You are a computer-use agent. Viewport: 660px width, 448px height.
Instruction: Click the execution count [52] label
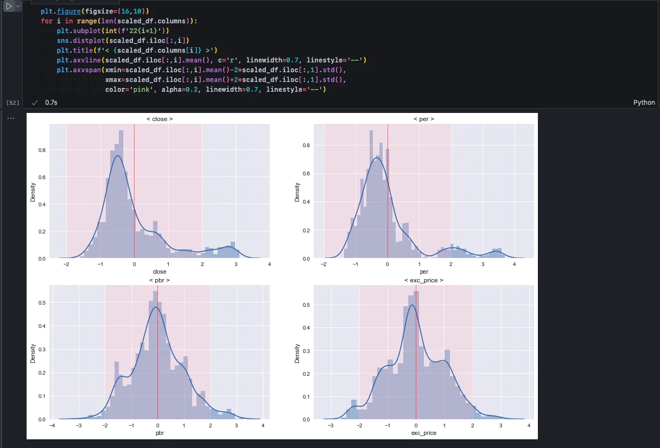[x=12, y=103]
